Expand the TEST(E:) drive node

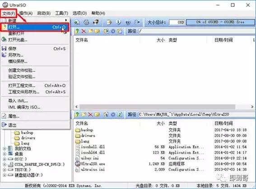(5, 170)
